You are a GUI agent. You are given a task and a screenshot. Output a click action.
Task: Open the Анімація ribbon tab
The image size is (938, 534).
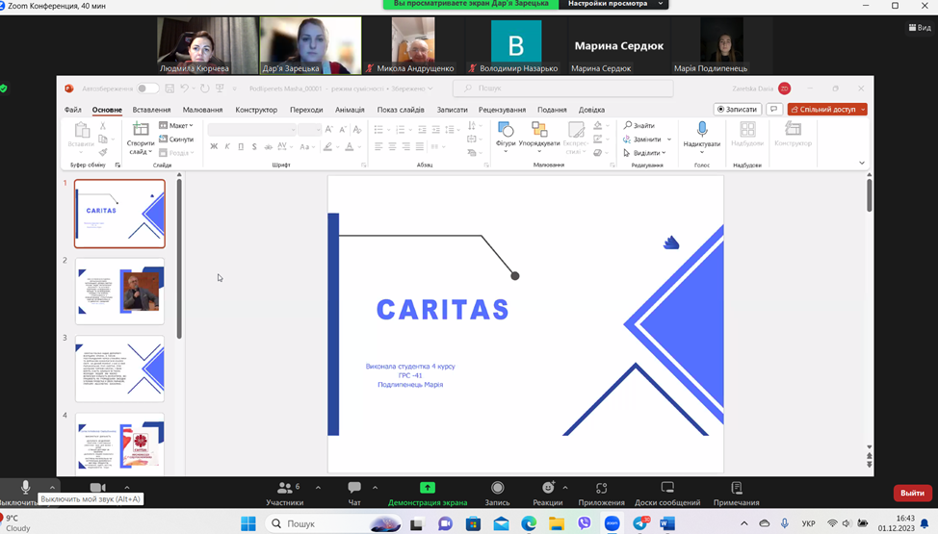click(x=350, y=110)
